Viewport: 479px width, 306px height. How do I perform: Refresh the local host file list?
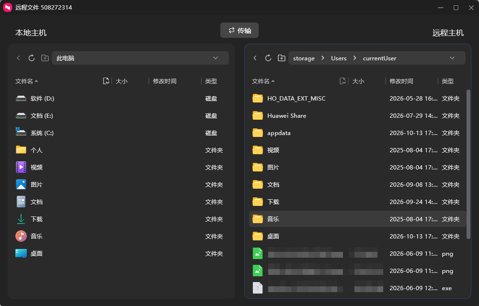[x=32, y=58]
